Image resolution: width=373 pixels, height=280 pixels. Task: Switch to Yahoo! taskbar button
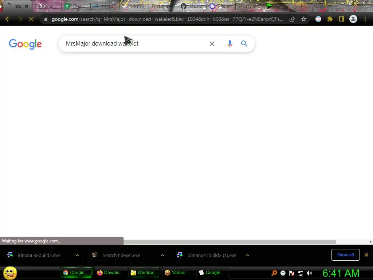click(x=178, y=273)
